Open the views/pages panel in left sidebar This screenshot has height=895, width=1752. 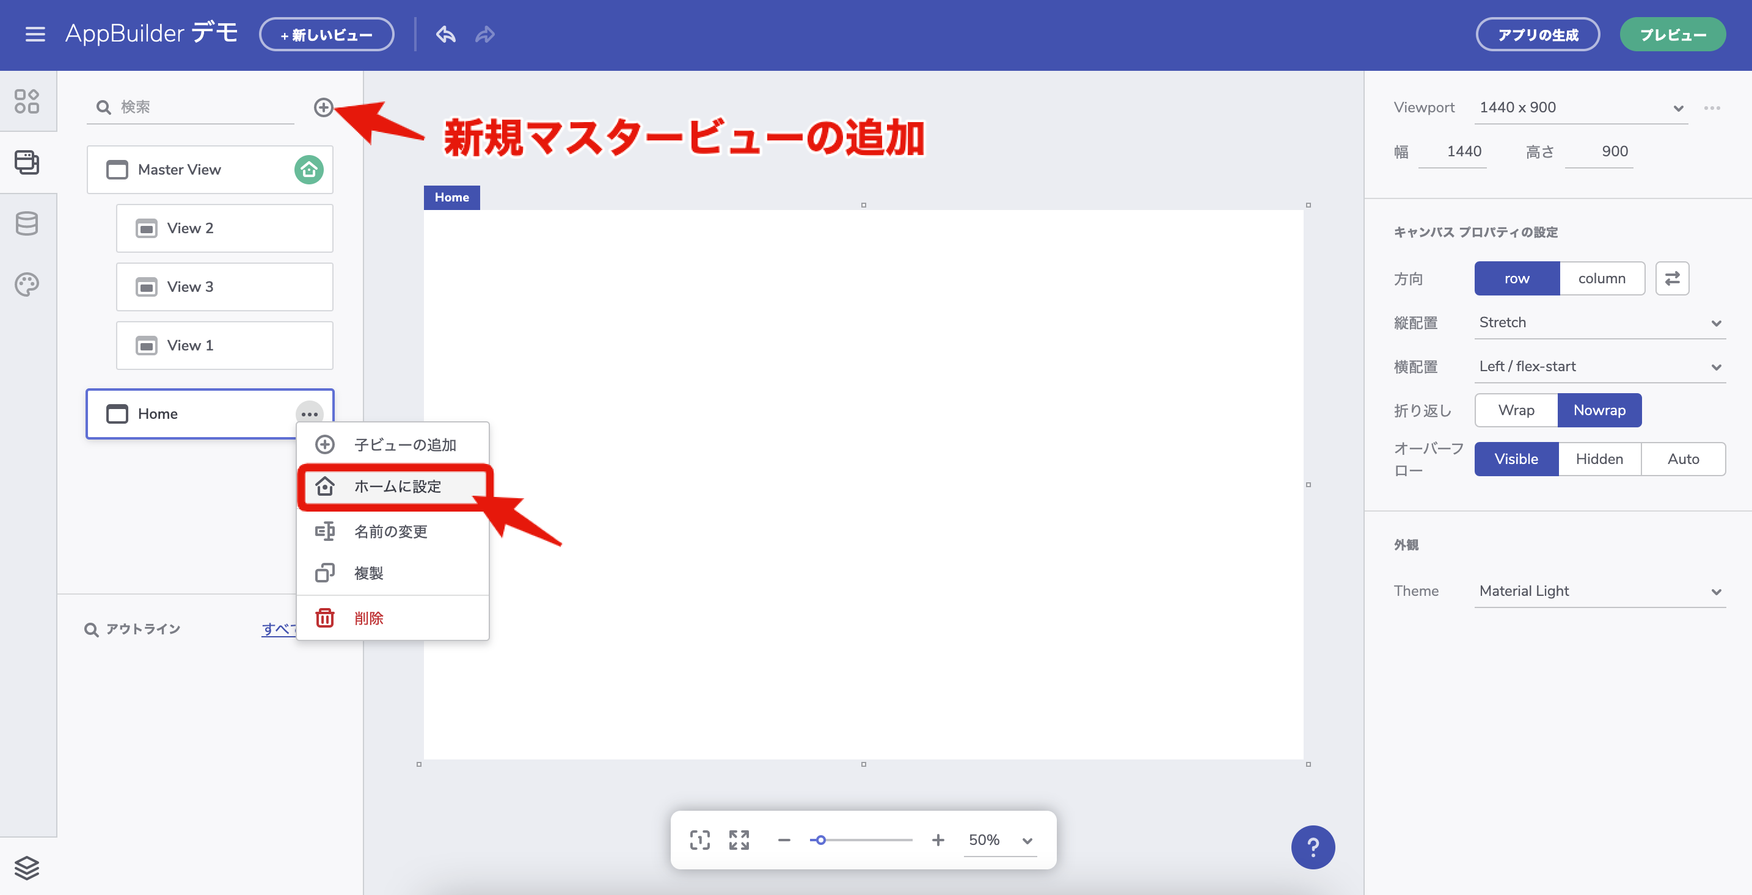click(x=28, y=162)
